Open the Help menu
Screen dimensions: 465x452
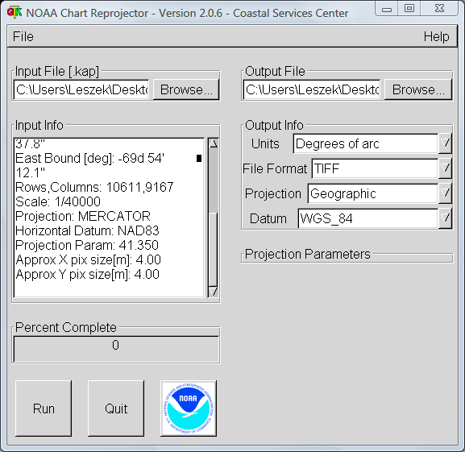coord(436,37)
